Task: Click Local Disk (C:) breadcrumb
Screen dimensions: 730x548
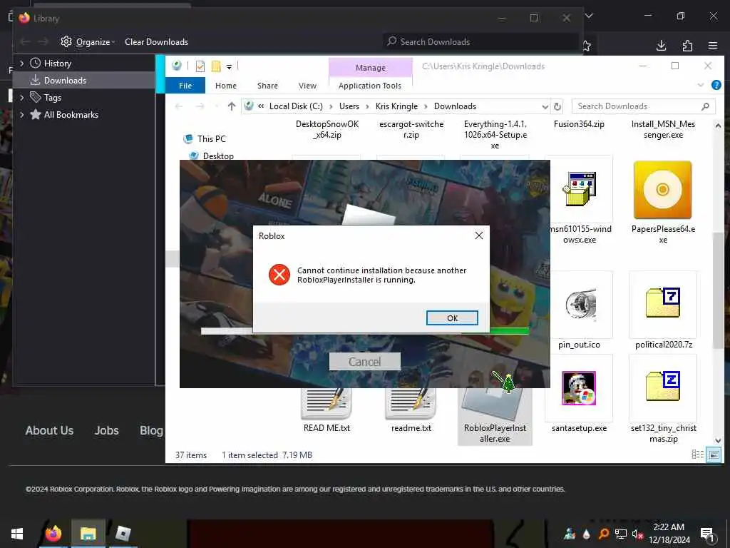Action: tap(296, 106)
